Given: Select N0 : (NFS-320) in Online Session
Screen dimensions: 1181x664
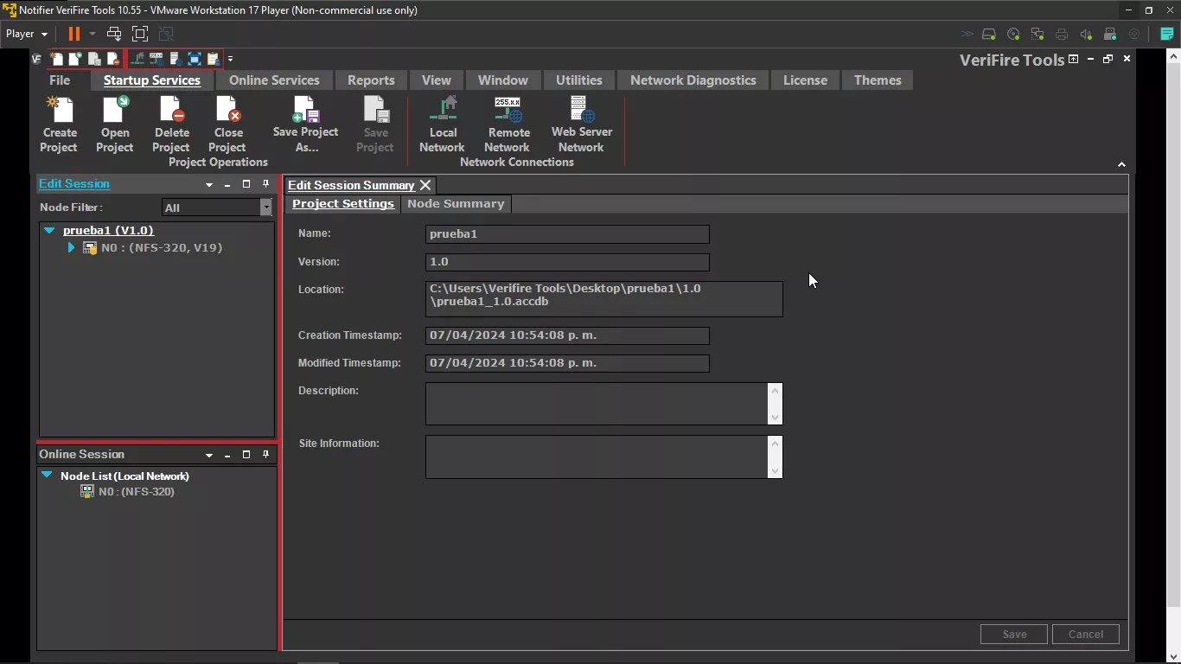Looking at the screenshot, I should pos(137,491).
